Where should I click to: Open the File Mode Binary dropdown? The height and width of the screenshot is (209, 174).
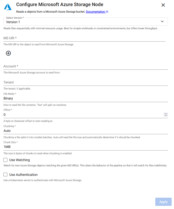coord(85,98)
